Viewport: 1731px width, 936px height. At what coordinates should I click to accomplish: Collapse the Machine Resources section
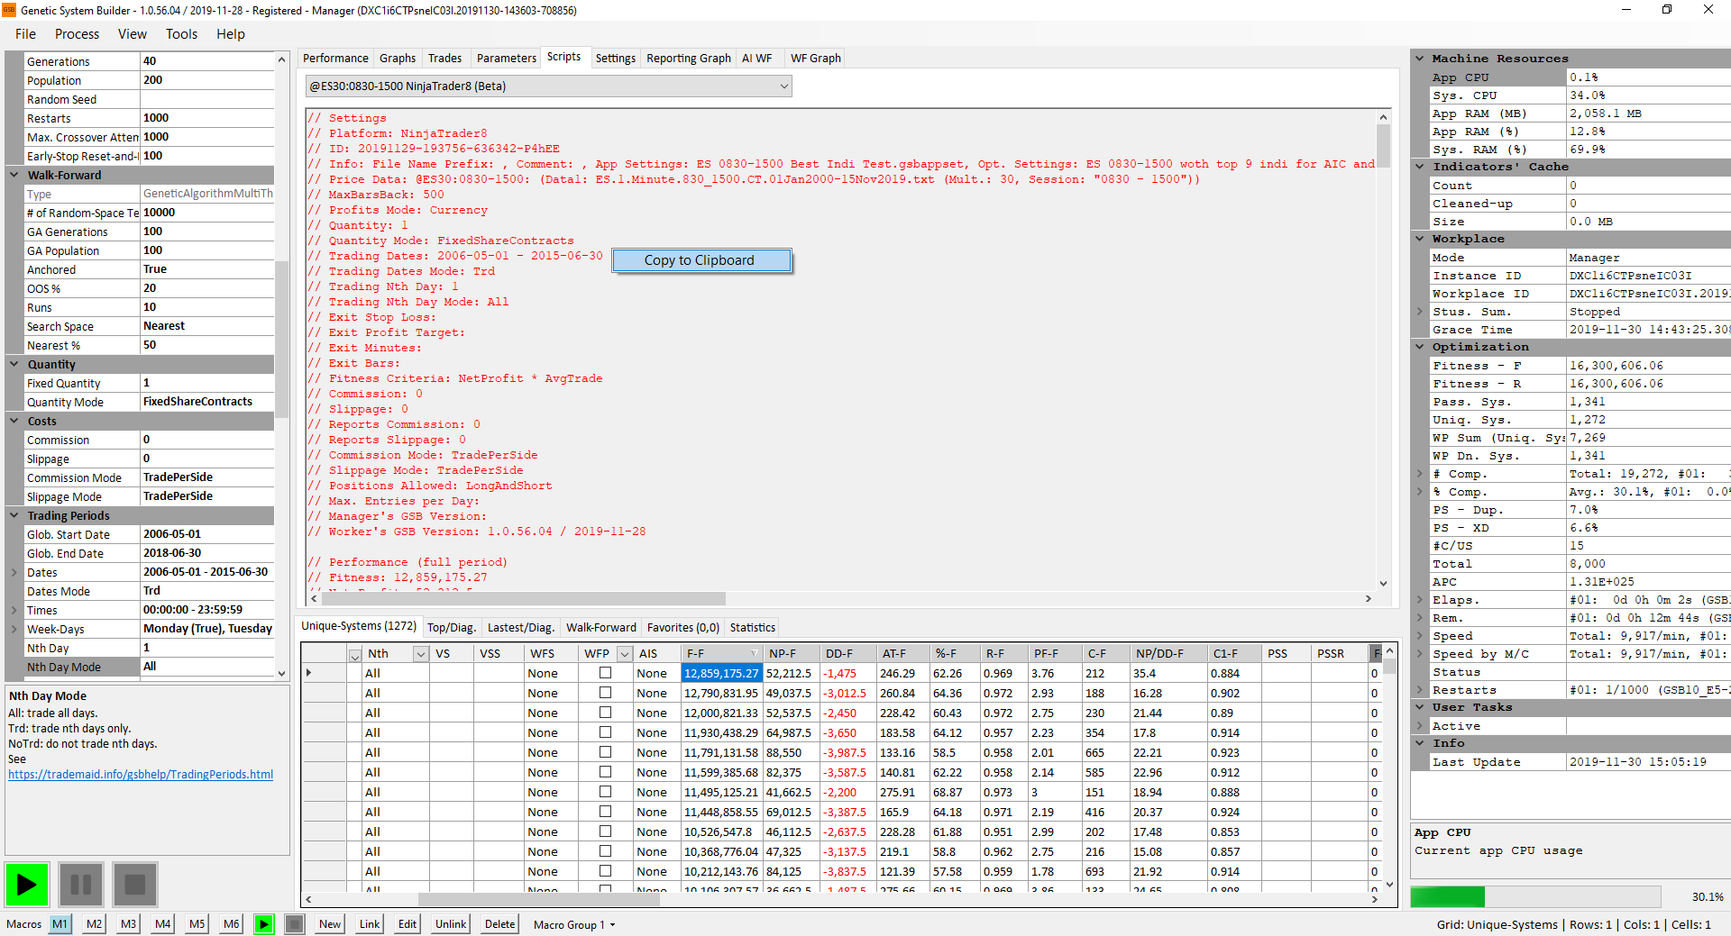click(1420, 59)
